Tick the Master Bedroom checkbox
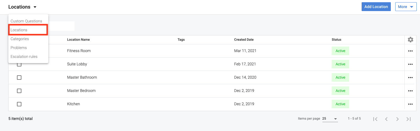The image size is (420, 131). click(x=19, y=91)
